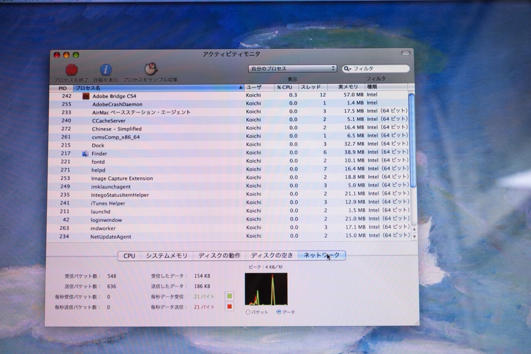
Task: Switch to the CPU tab
Action: click(129, 256)
